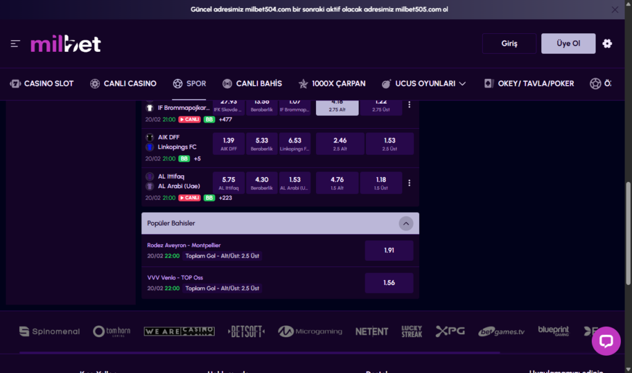Expand the UCUS OYUNLARI dropdown
The height and width of the screenshot is (373, 632).
pos(424,84)
